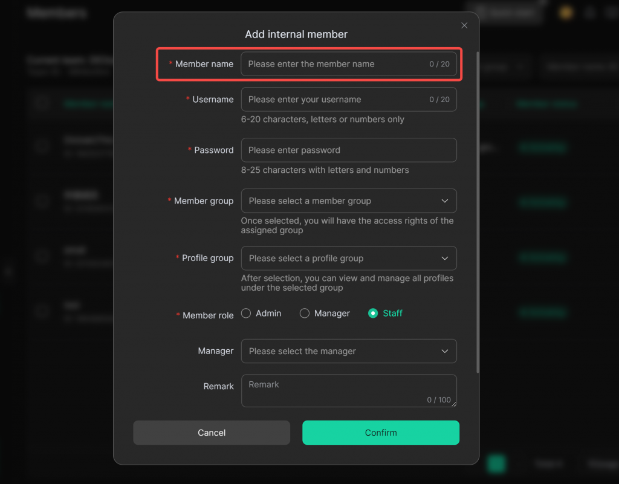
Task: Click the green page number button
Action: pos(496,463)
